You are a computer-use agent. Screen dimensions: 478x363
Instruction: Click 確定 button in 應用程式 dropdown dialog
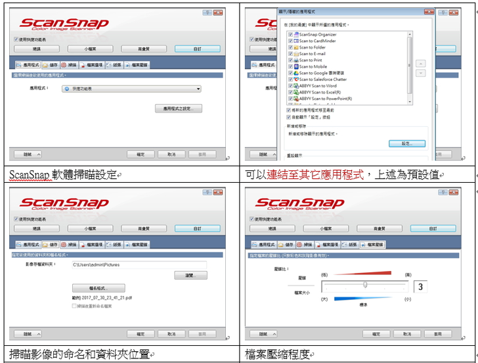[141, 155]
